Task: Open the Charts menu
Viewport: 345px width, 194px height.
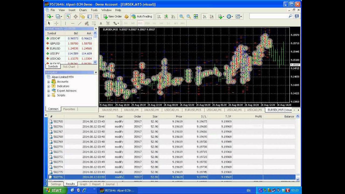Action: pos(83,10)
